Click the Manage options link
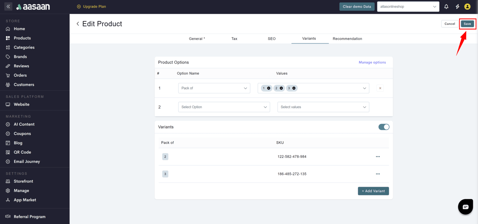 (372, 62)
